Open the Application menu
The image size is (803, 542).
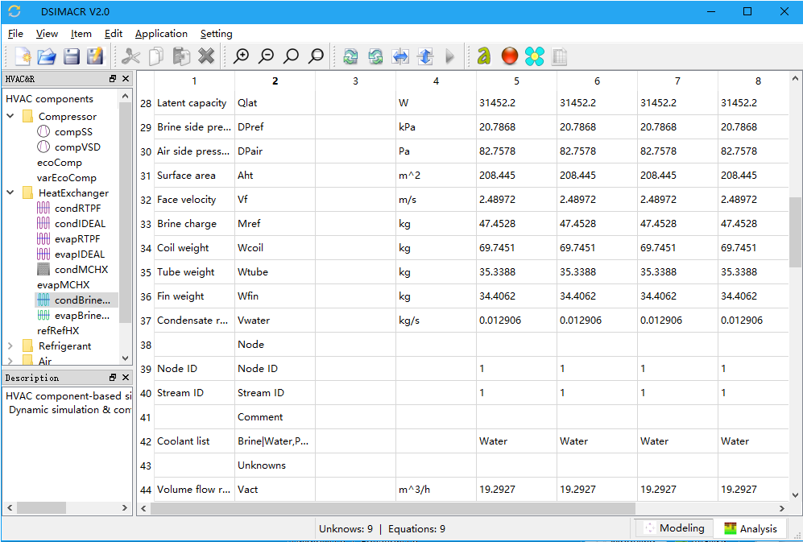(x=161, y=34)
